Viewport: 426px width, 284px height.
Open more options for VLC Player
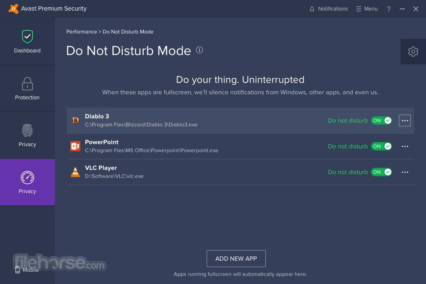pyautogui.click(x=405, y=172)
